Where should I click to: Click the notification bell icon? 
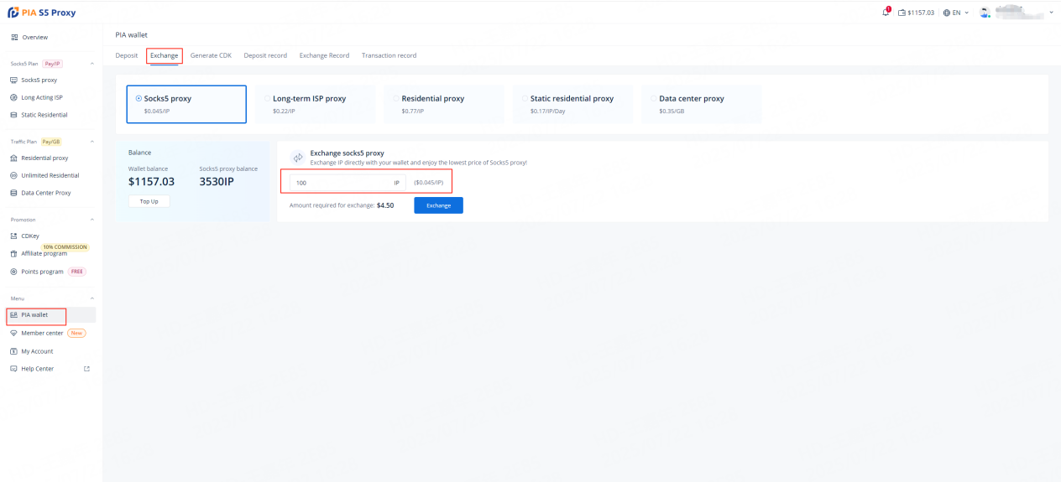(886, 13)
